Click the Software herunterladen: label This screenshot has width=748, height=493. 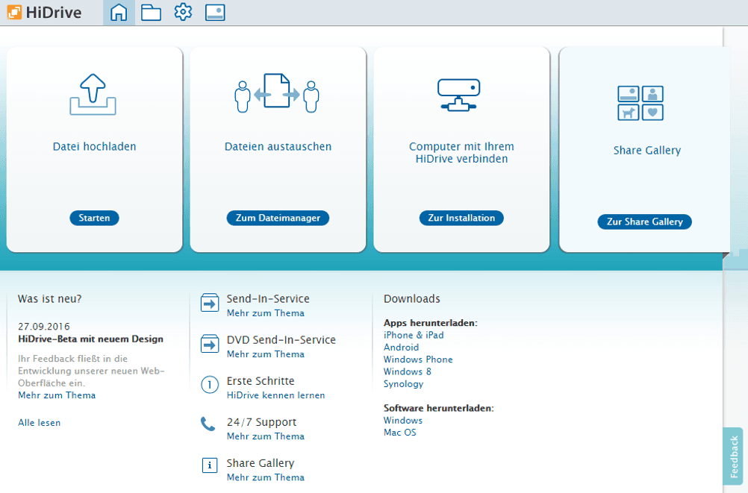(x=438, y=409)
